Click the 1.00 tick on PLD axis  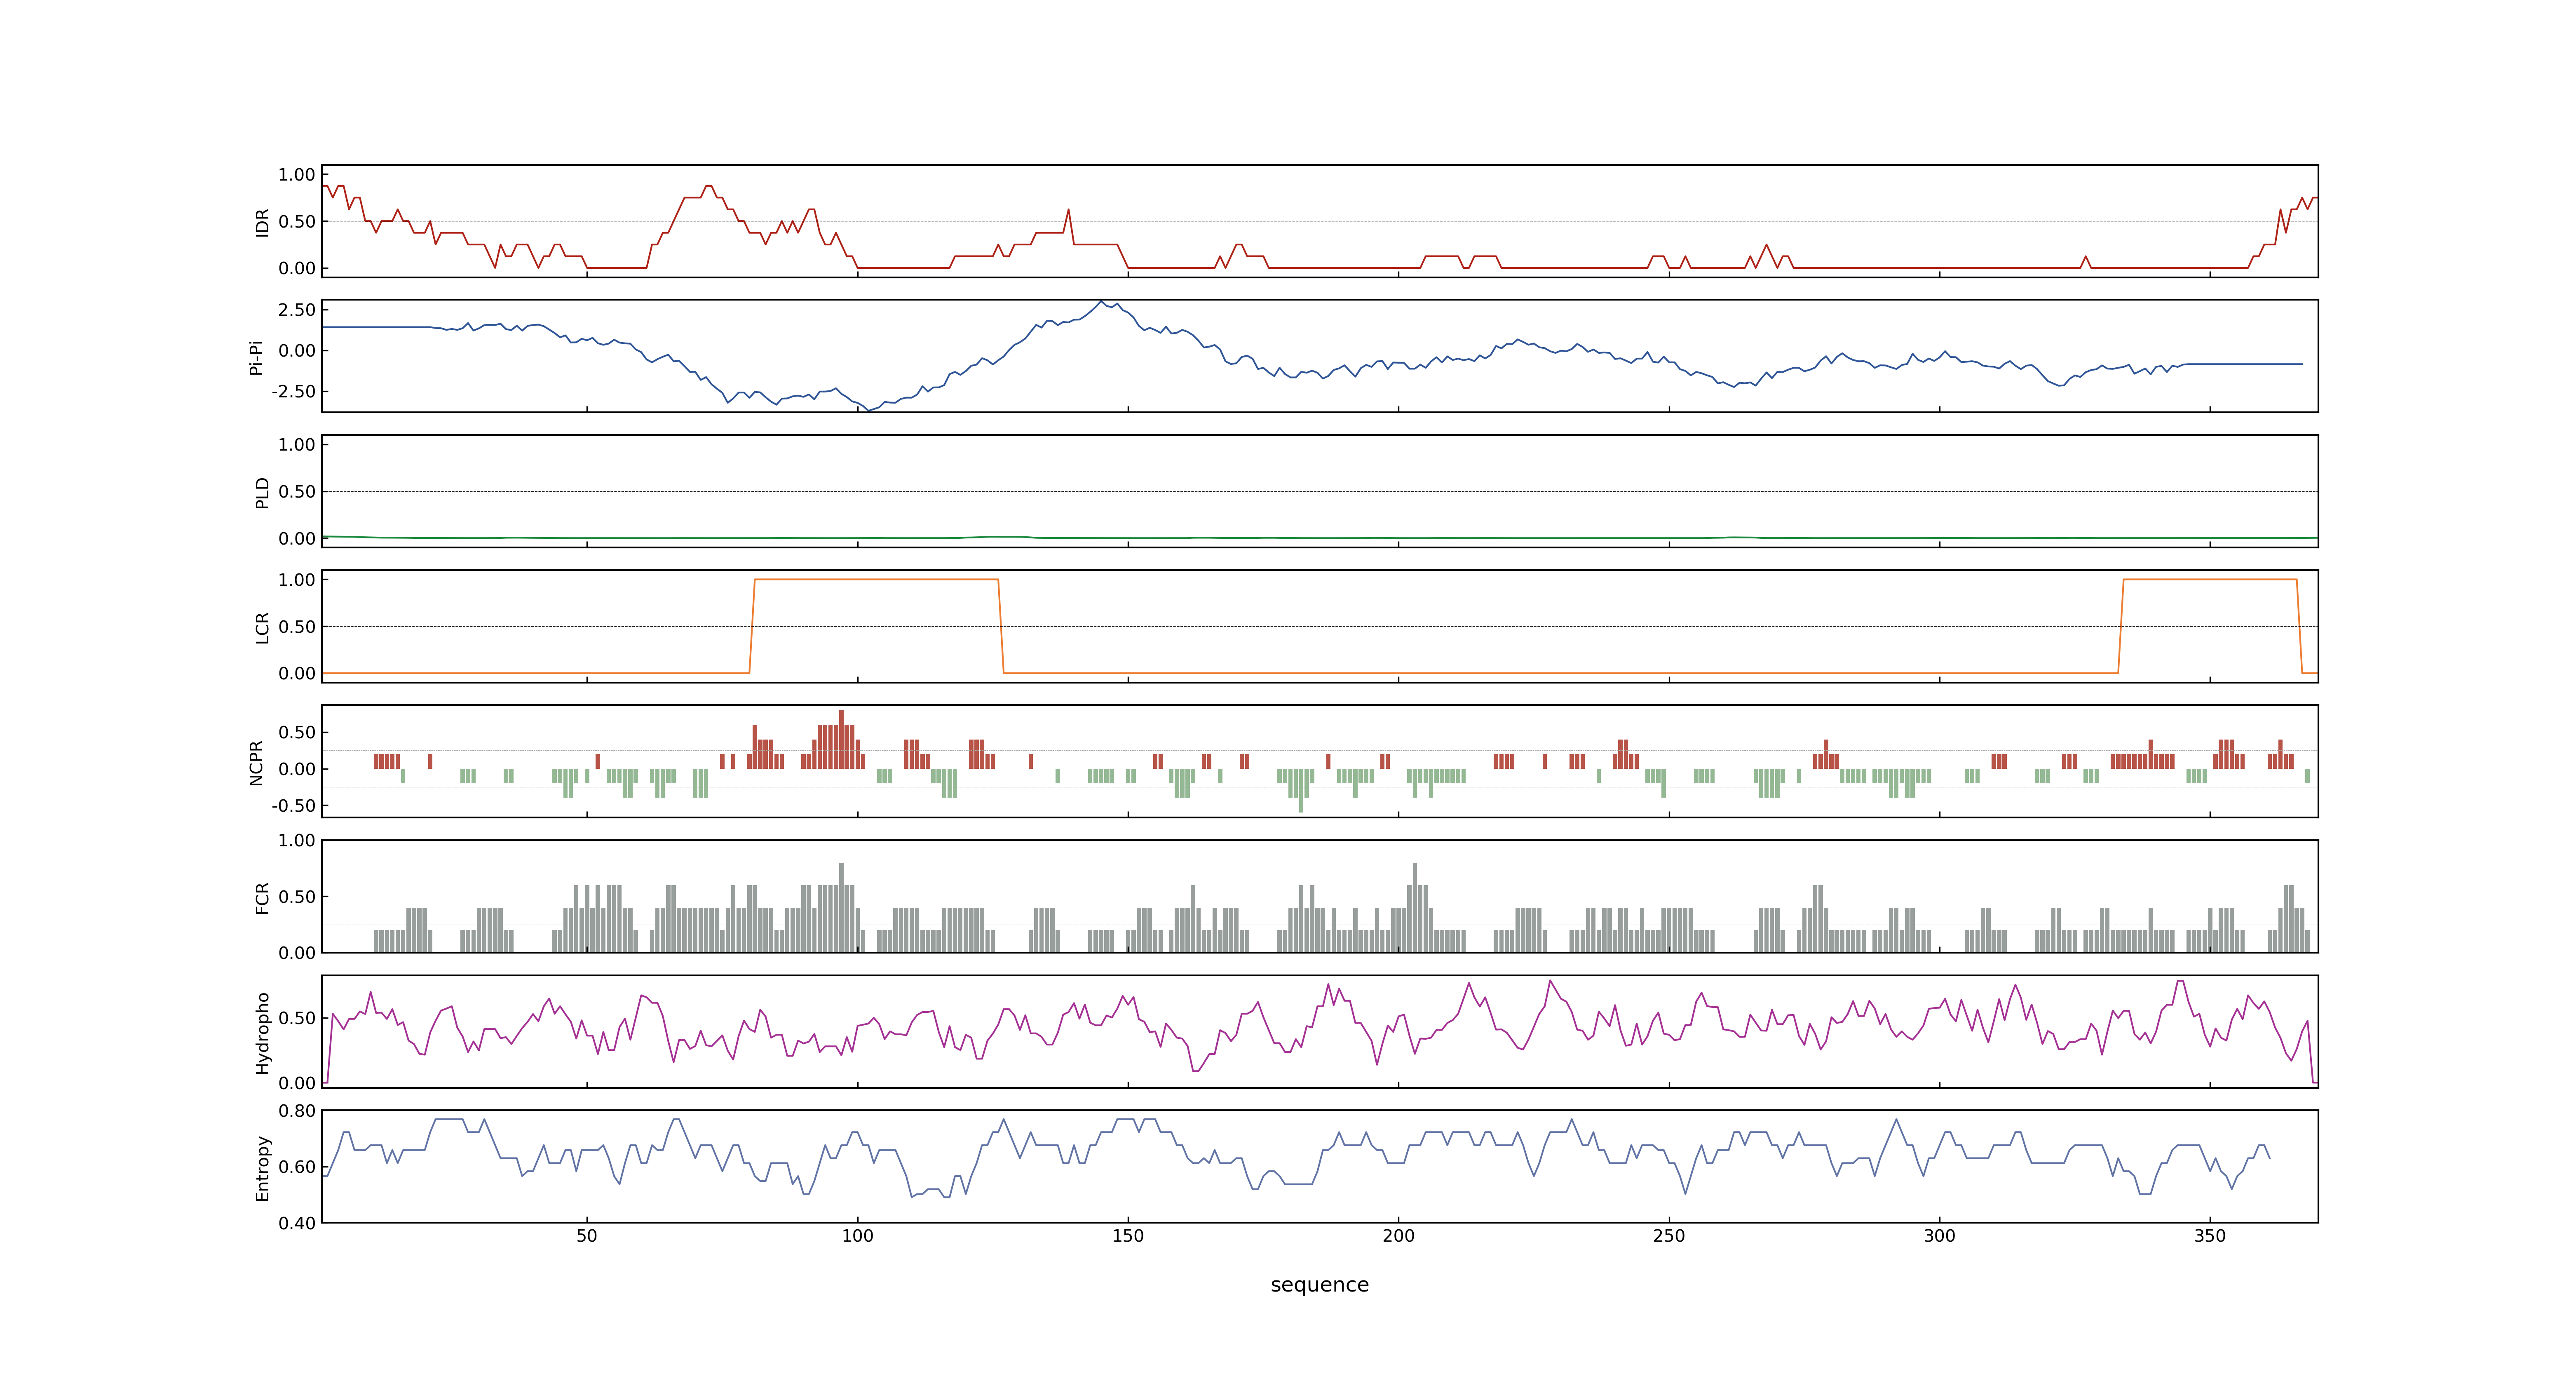(x=297, y=445)
